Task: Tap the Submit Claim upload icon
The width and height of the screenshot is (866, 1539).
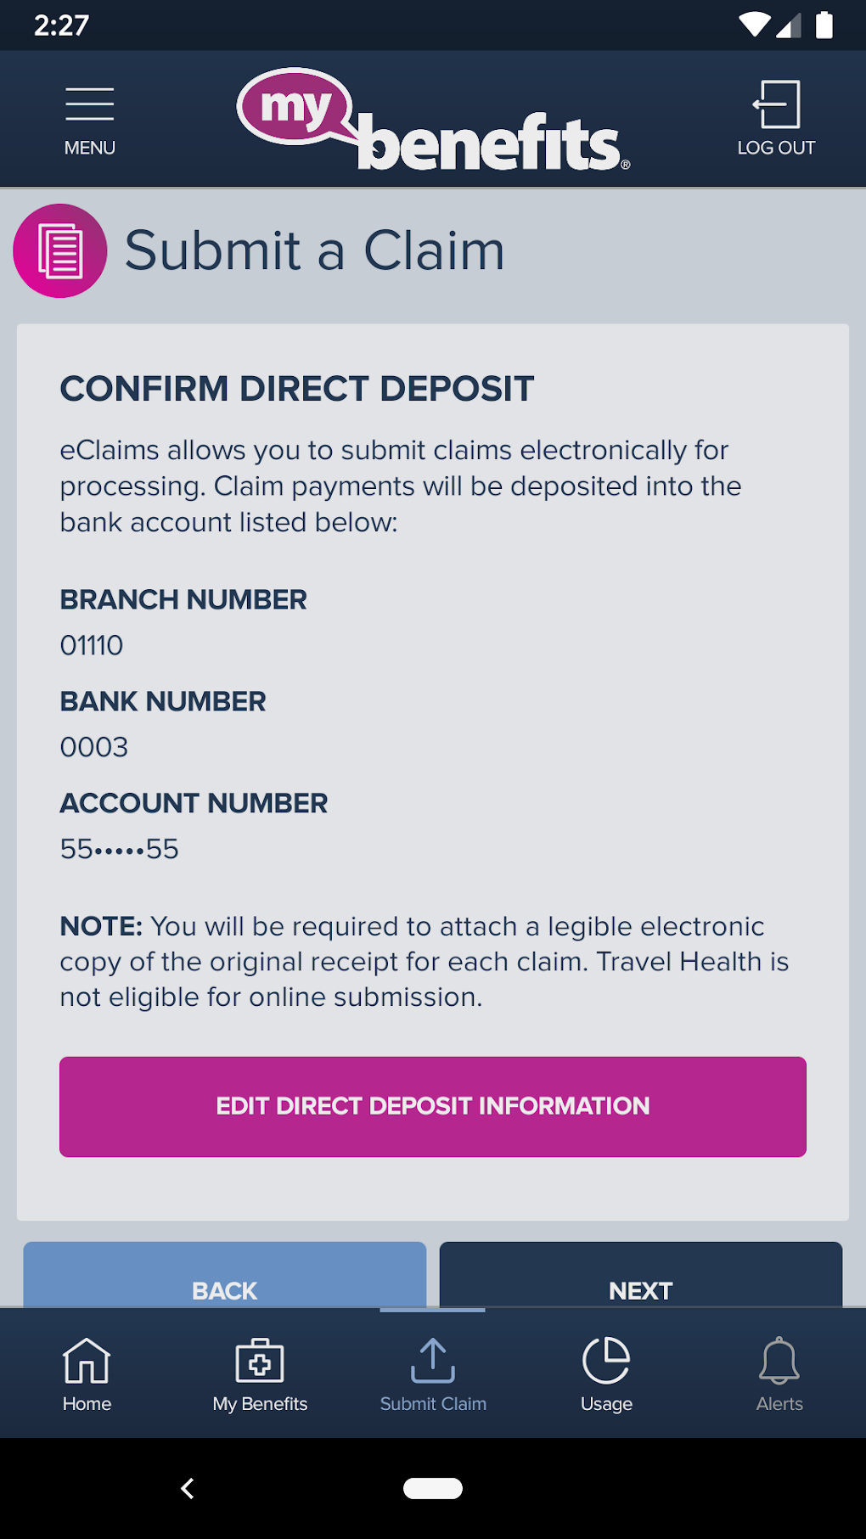Action: pos(433,1360)
